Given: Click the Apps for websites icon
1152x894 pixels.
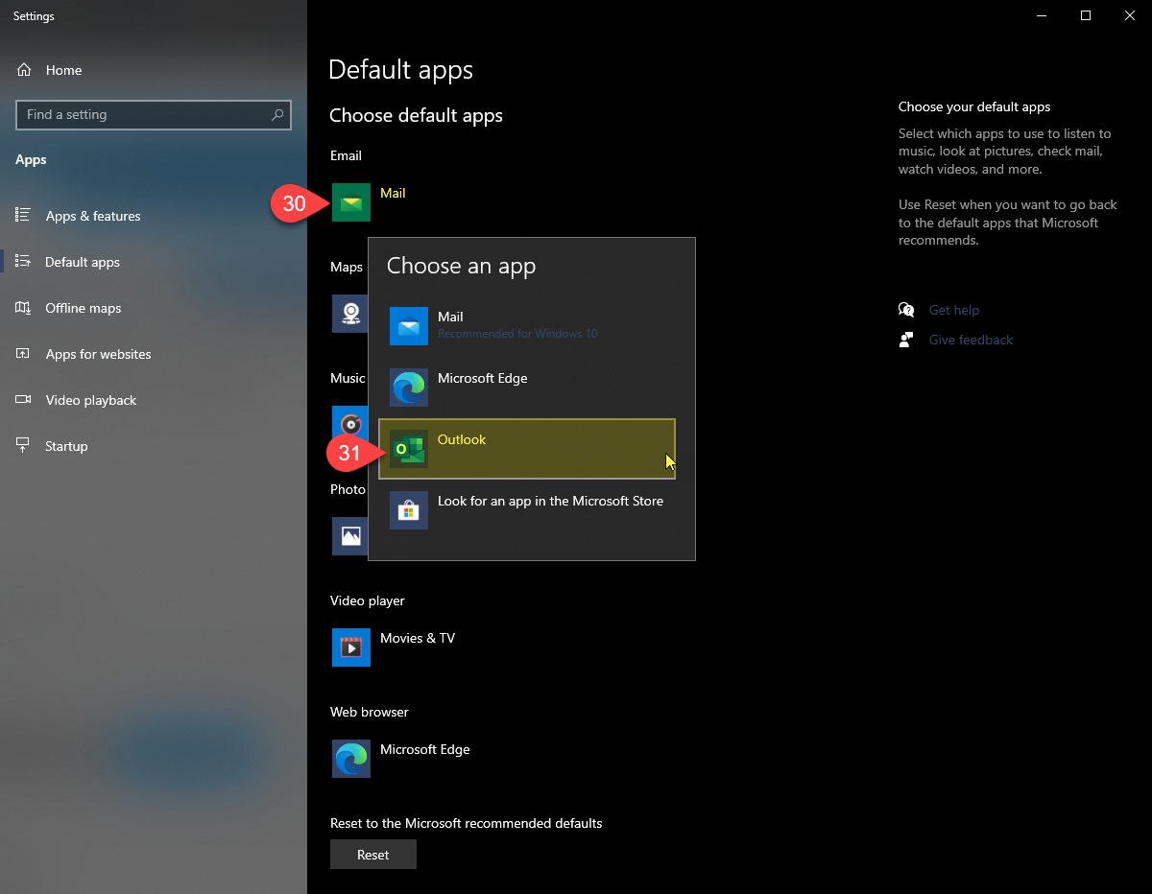Looking at the screenshot, I should pos(24,354).
